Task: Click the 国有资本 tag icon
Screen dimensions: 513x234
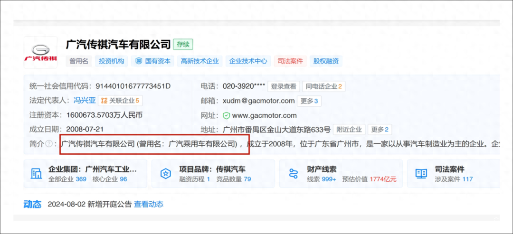Action: tap(139, 61)
